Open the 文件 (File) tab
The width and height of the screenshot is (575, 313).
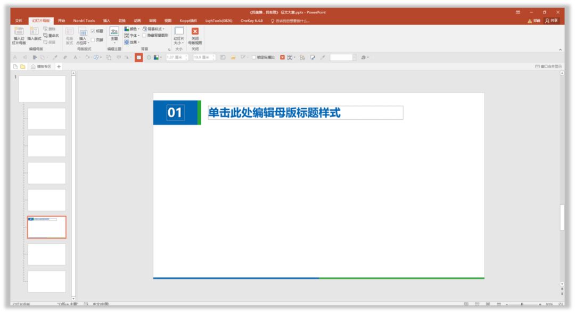click(x=19, y=21)
